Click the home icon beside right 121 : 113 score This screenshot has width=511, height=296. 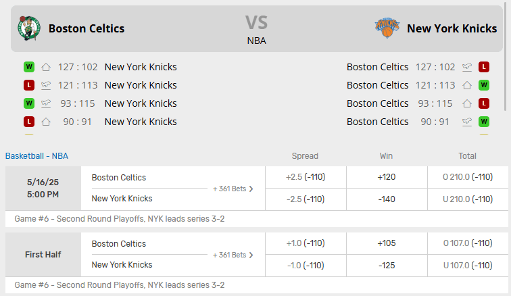coord(467,85)
